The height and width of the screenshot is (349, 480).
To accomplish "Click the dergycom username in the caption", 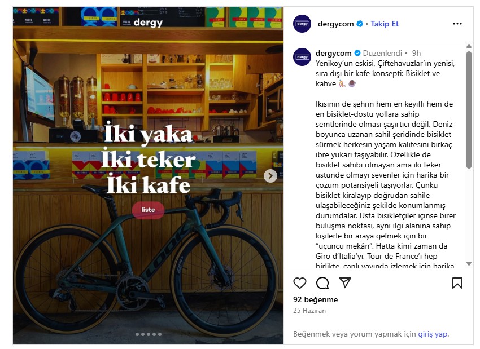I will pos(333,53).
